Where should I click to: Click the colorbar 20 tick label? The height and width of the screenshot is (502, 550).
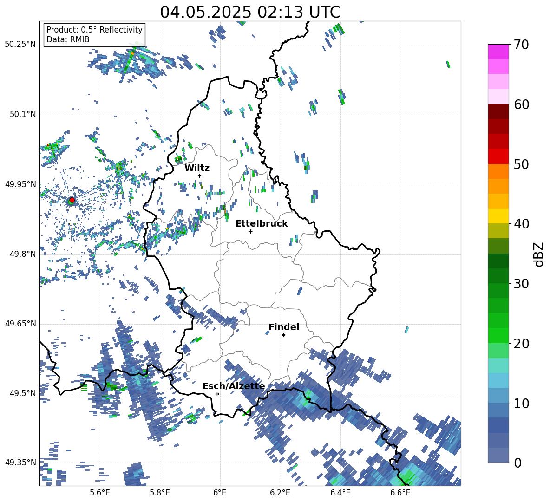(x=521, y=344)
